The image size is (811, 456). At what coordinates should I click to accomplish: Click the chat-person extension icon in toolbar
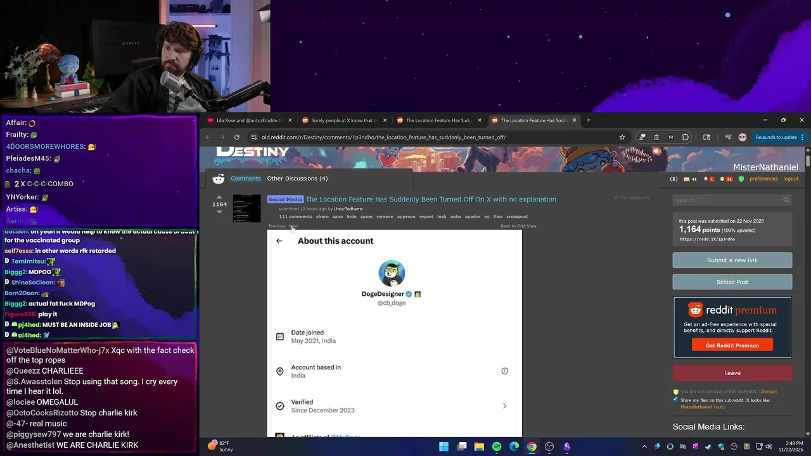pyautogui.click(x=642, y=137)
